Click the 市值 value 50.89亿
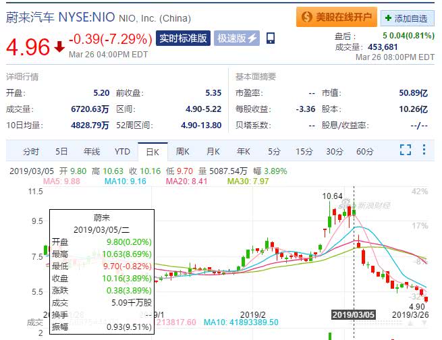The height and width of the screenshot is (340, 442). coord(413,93)
